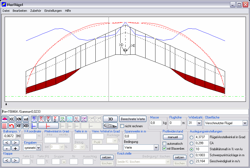The image size is (250, 168).
Task: Uncheck mit Blasenber. checkbox
Action: (x=164, y=148)
